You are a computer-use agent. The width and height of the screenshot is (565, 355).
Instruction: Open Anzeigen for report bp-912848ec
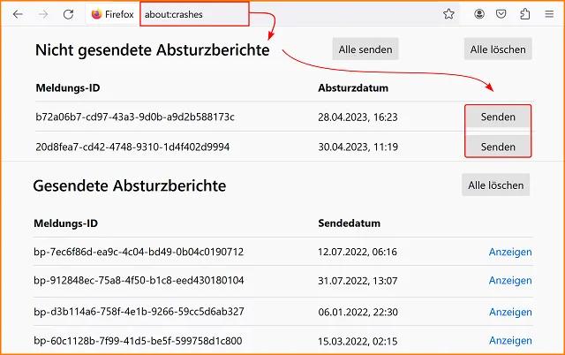click(510, 281)
